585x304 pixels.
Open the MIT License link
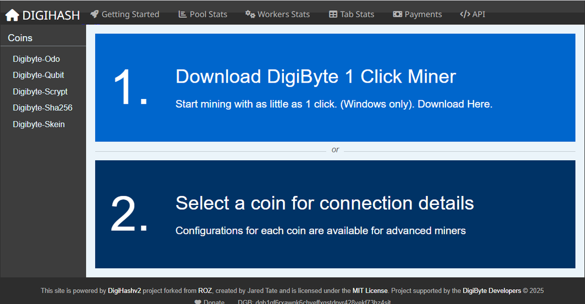(370, 290)
